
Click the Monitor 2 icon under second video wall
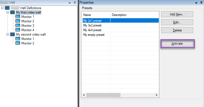(x=18, y=43)
